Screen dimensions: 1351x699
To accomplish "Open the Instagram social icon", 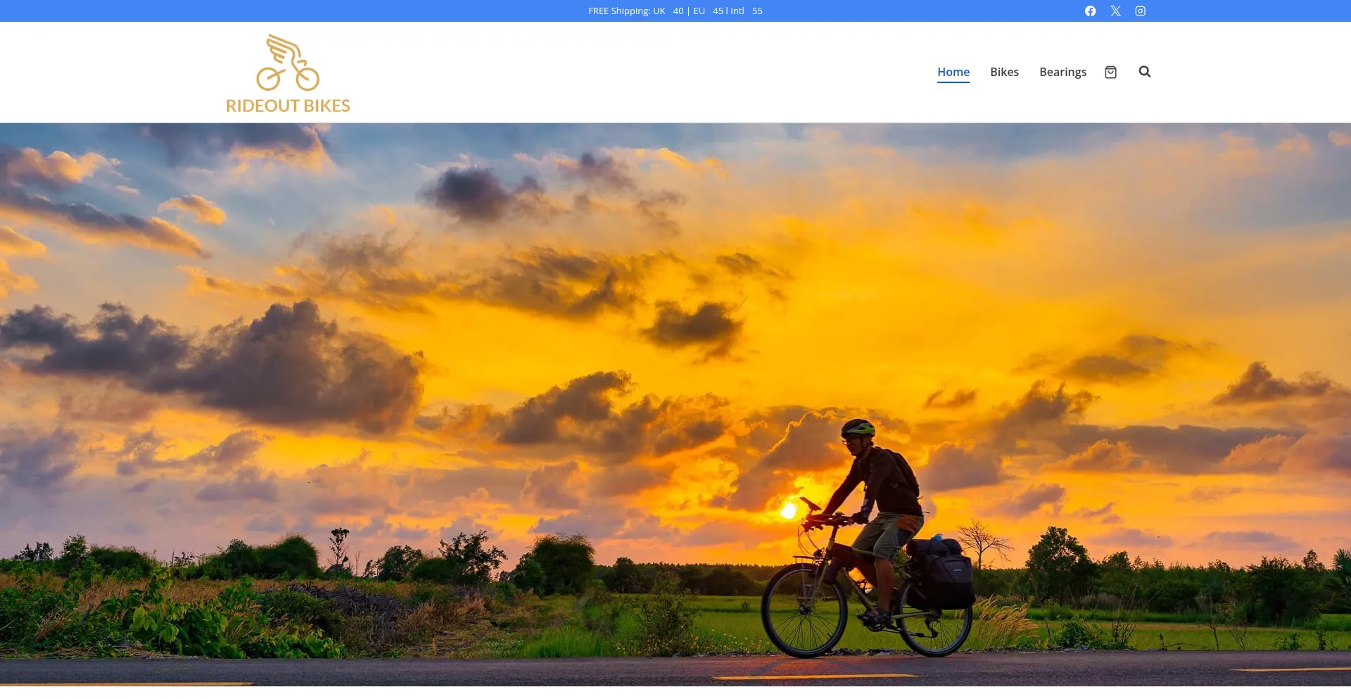I will (x=1140, y=11).
